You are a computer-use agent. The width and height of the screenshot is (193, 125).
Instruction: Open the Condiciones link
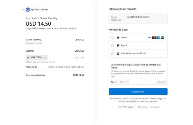click(x=143, y=107)
